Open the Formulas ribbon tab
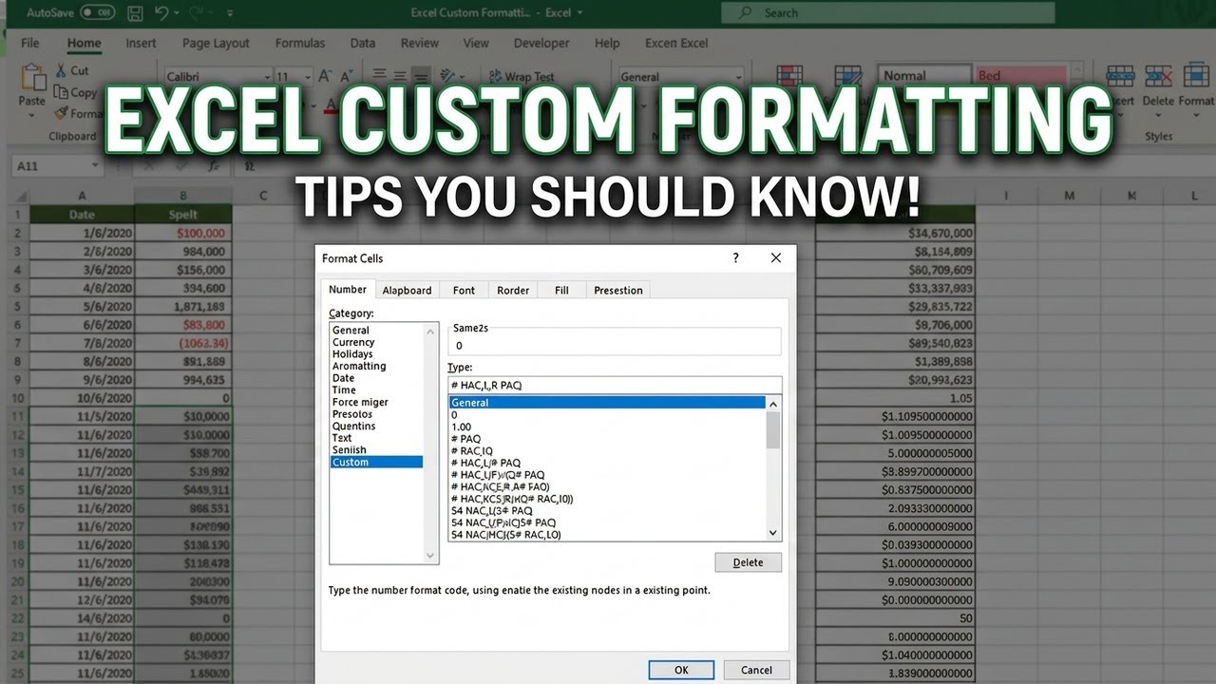This screenshot has width=1216, height=684. tap(300, 43)
